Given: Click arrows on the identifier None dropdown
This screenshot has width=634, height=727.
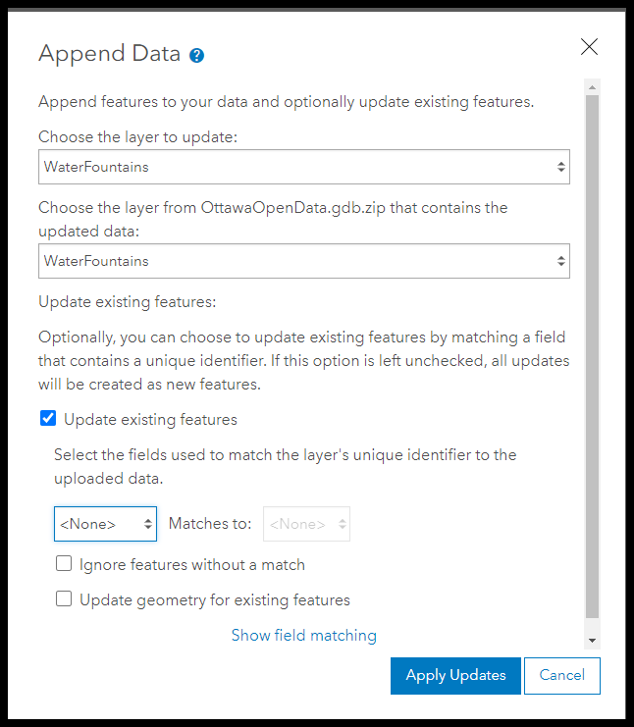Looking at the screenshot, I should click(x=148, y=524).
